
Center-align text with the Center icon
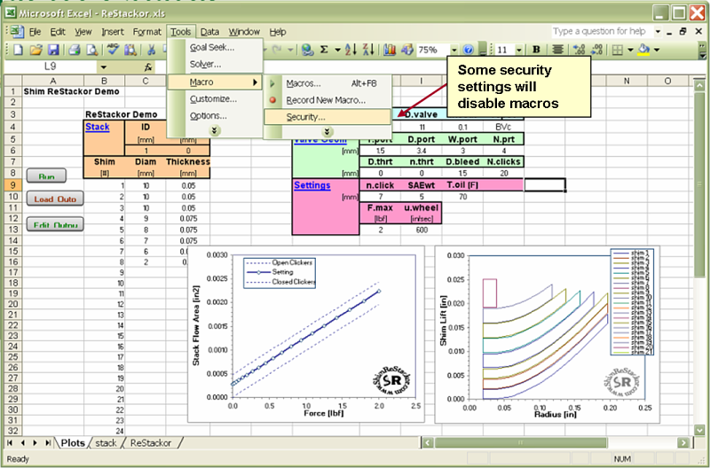(557, 50)
